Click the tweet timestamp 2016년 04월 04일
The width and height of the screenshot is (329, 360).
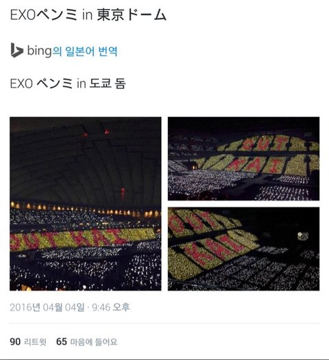coord(47,307)
